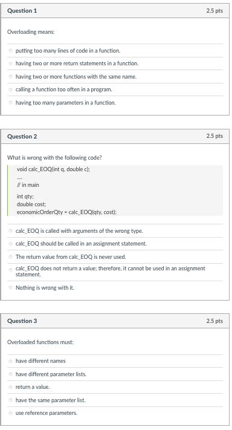Choose 'having too many parameters in a function'
Viewport: 232px width, 430px height.
(x=10, y=103)
